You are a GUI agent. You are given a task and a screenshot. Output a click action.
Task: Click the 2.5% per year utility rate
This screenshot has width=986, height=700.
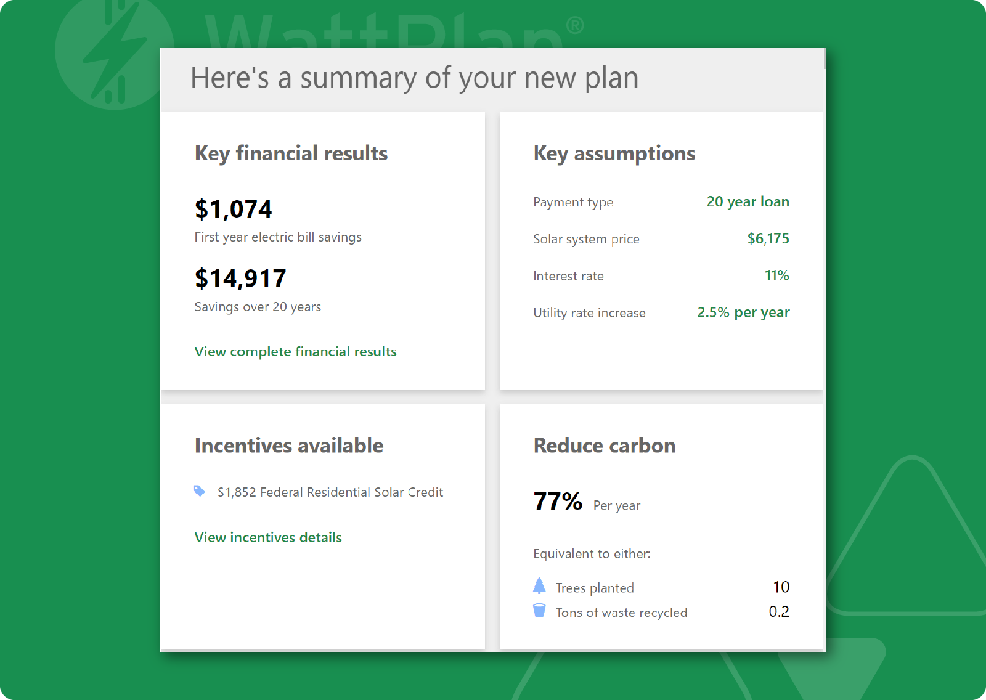(743, 312)
